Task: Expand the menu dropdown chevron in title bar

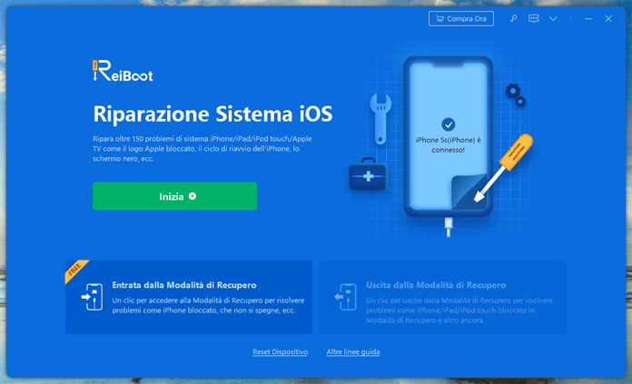Action: (x=553, y=18)
